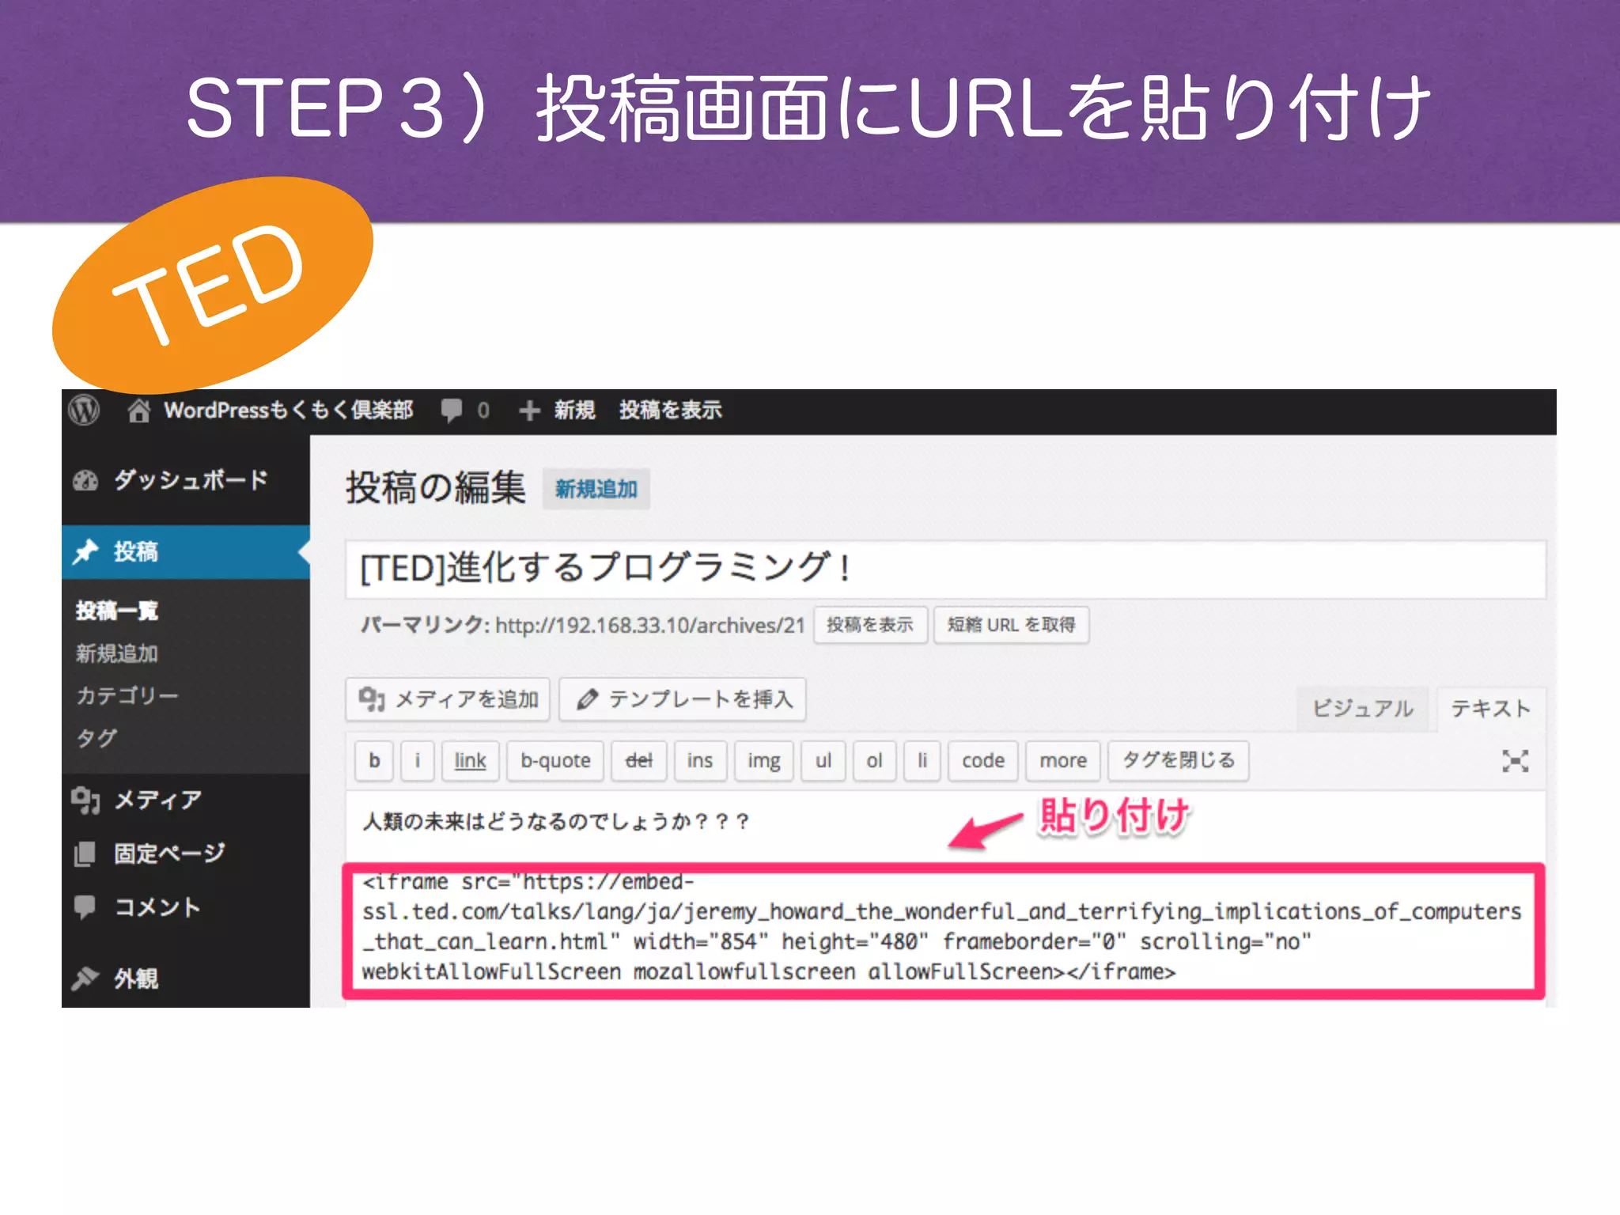
Task: Open カテゴリー submenu item
Action: pyautogui.click(x=127, y=695)
